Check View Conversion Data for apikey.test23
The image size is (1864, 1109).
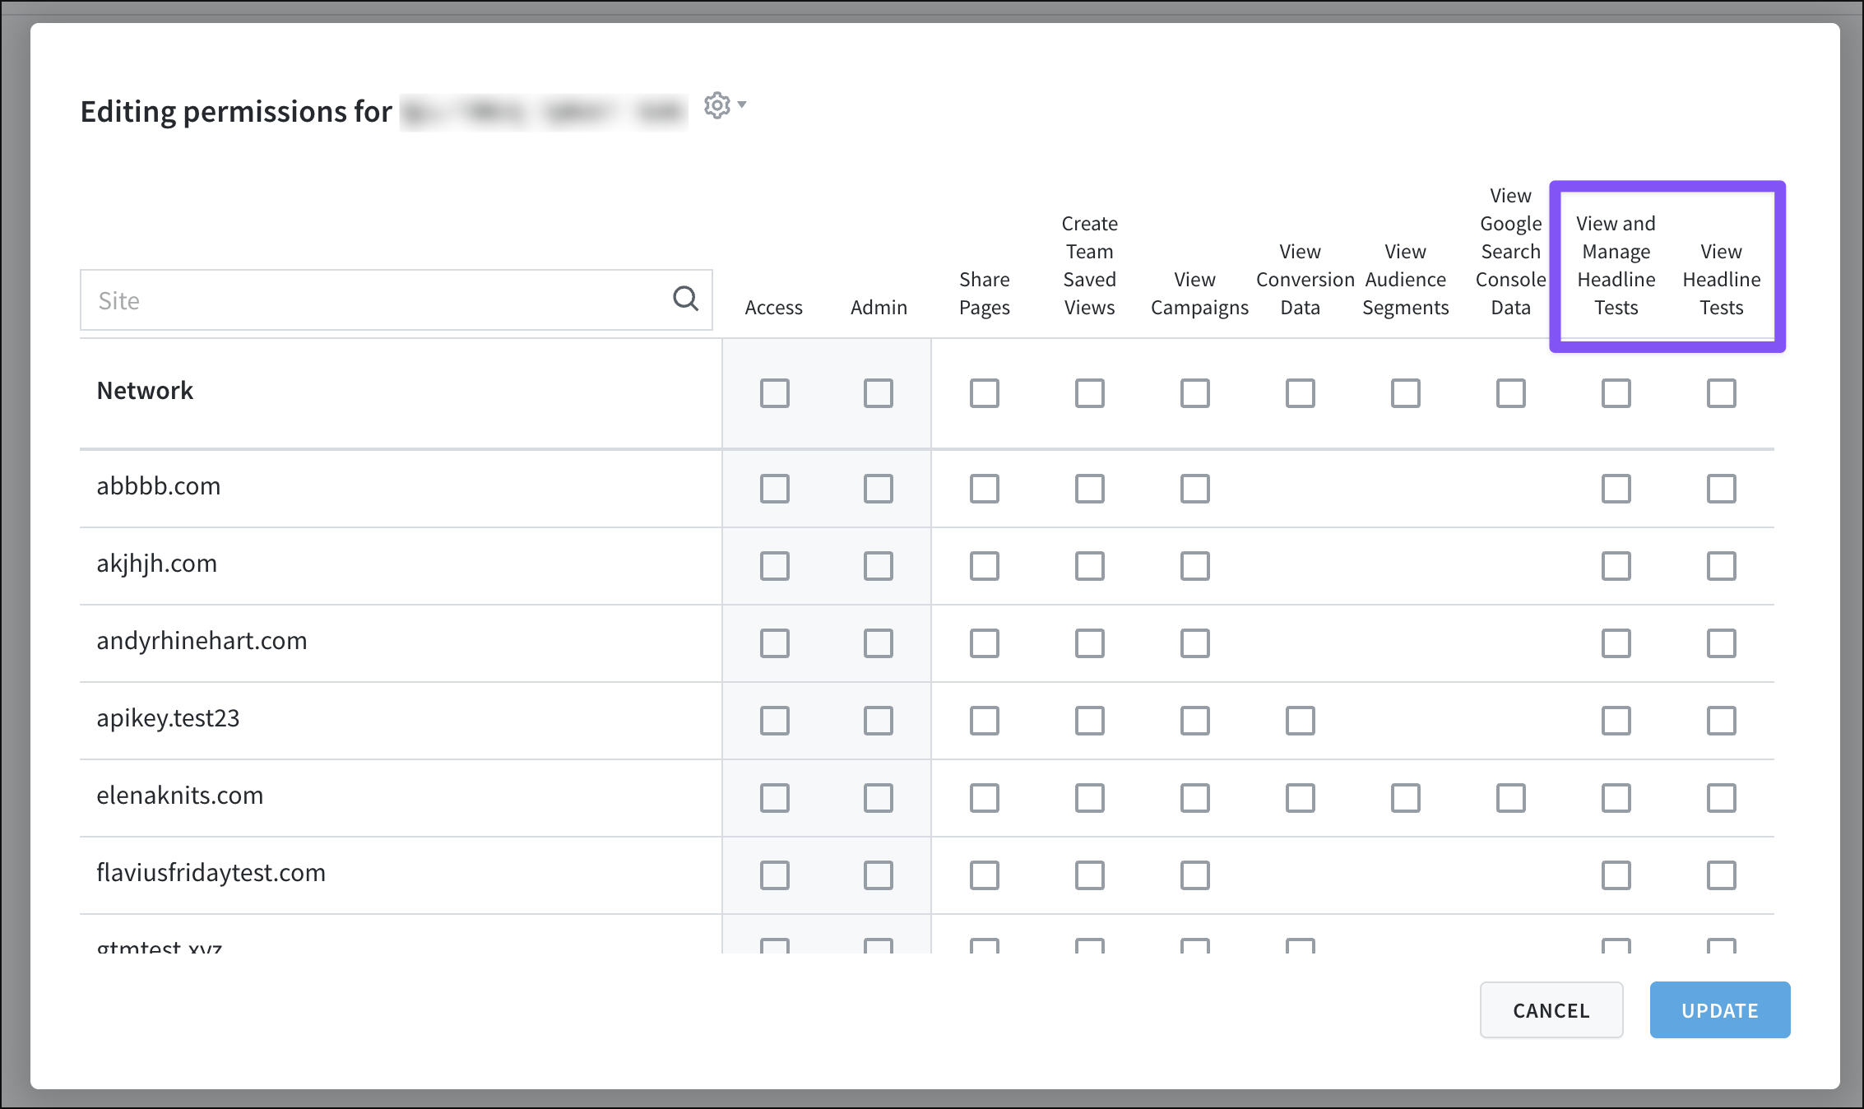coord(1301,721)
